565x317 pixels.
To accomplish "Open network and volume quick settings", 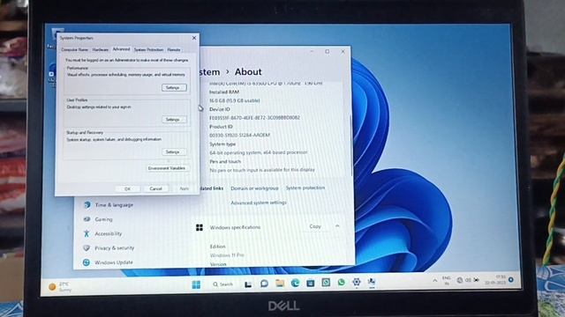I will 468,280.
